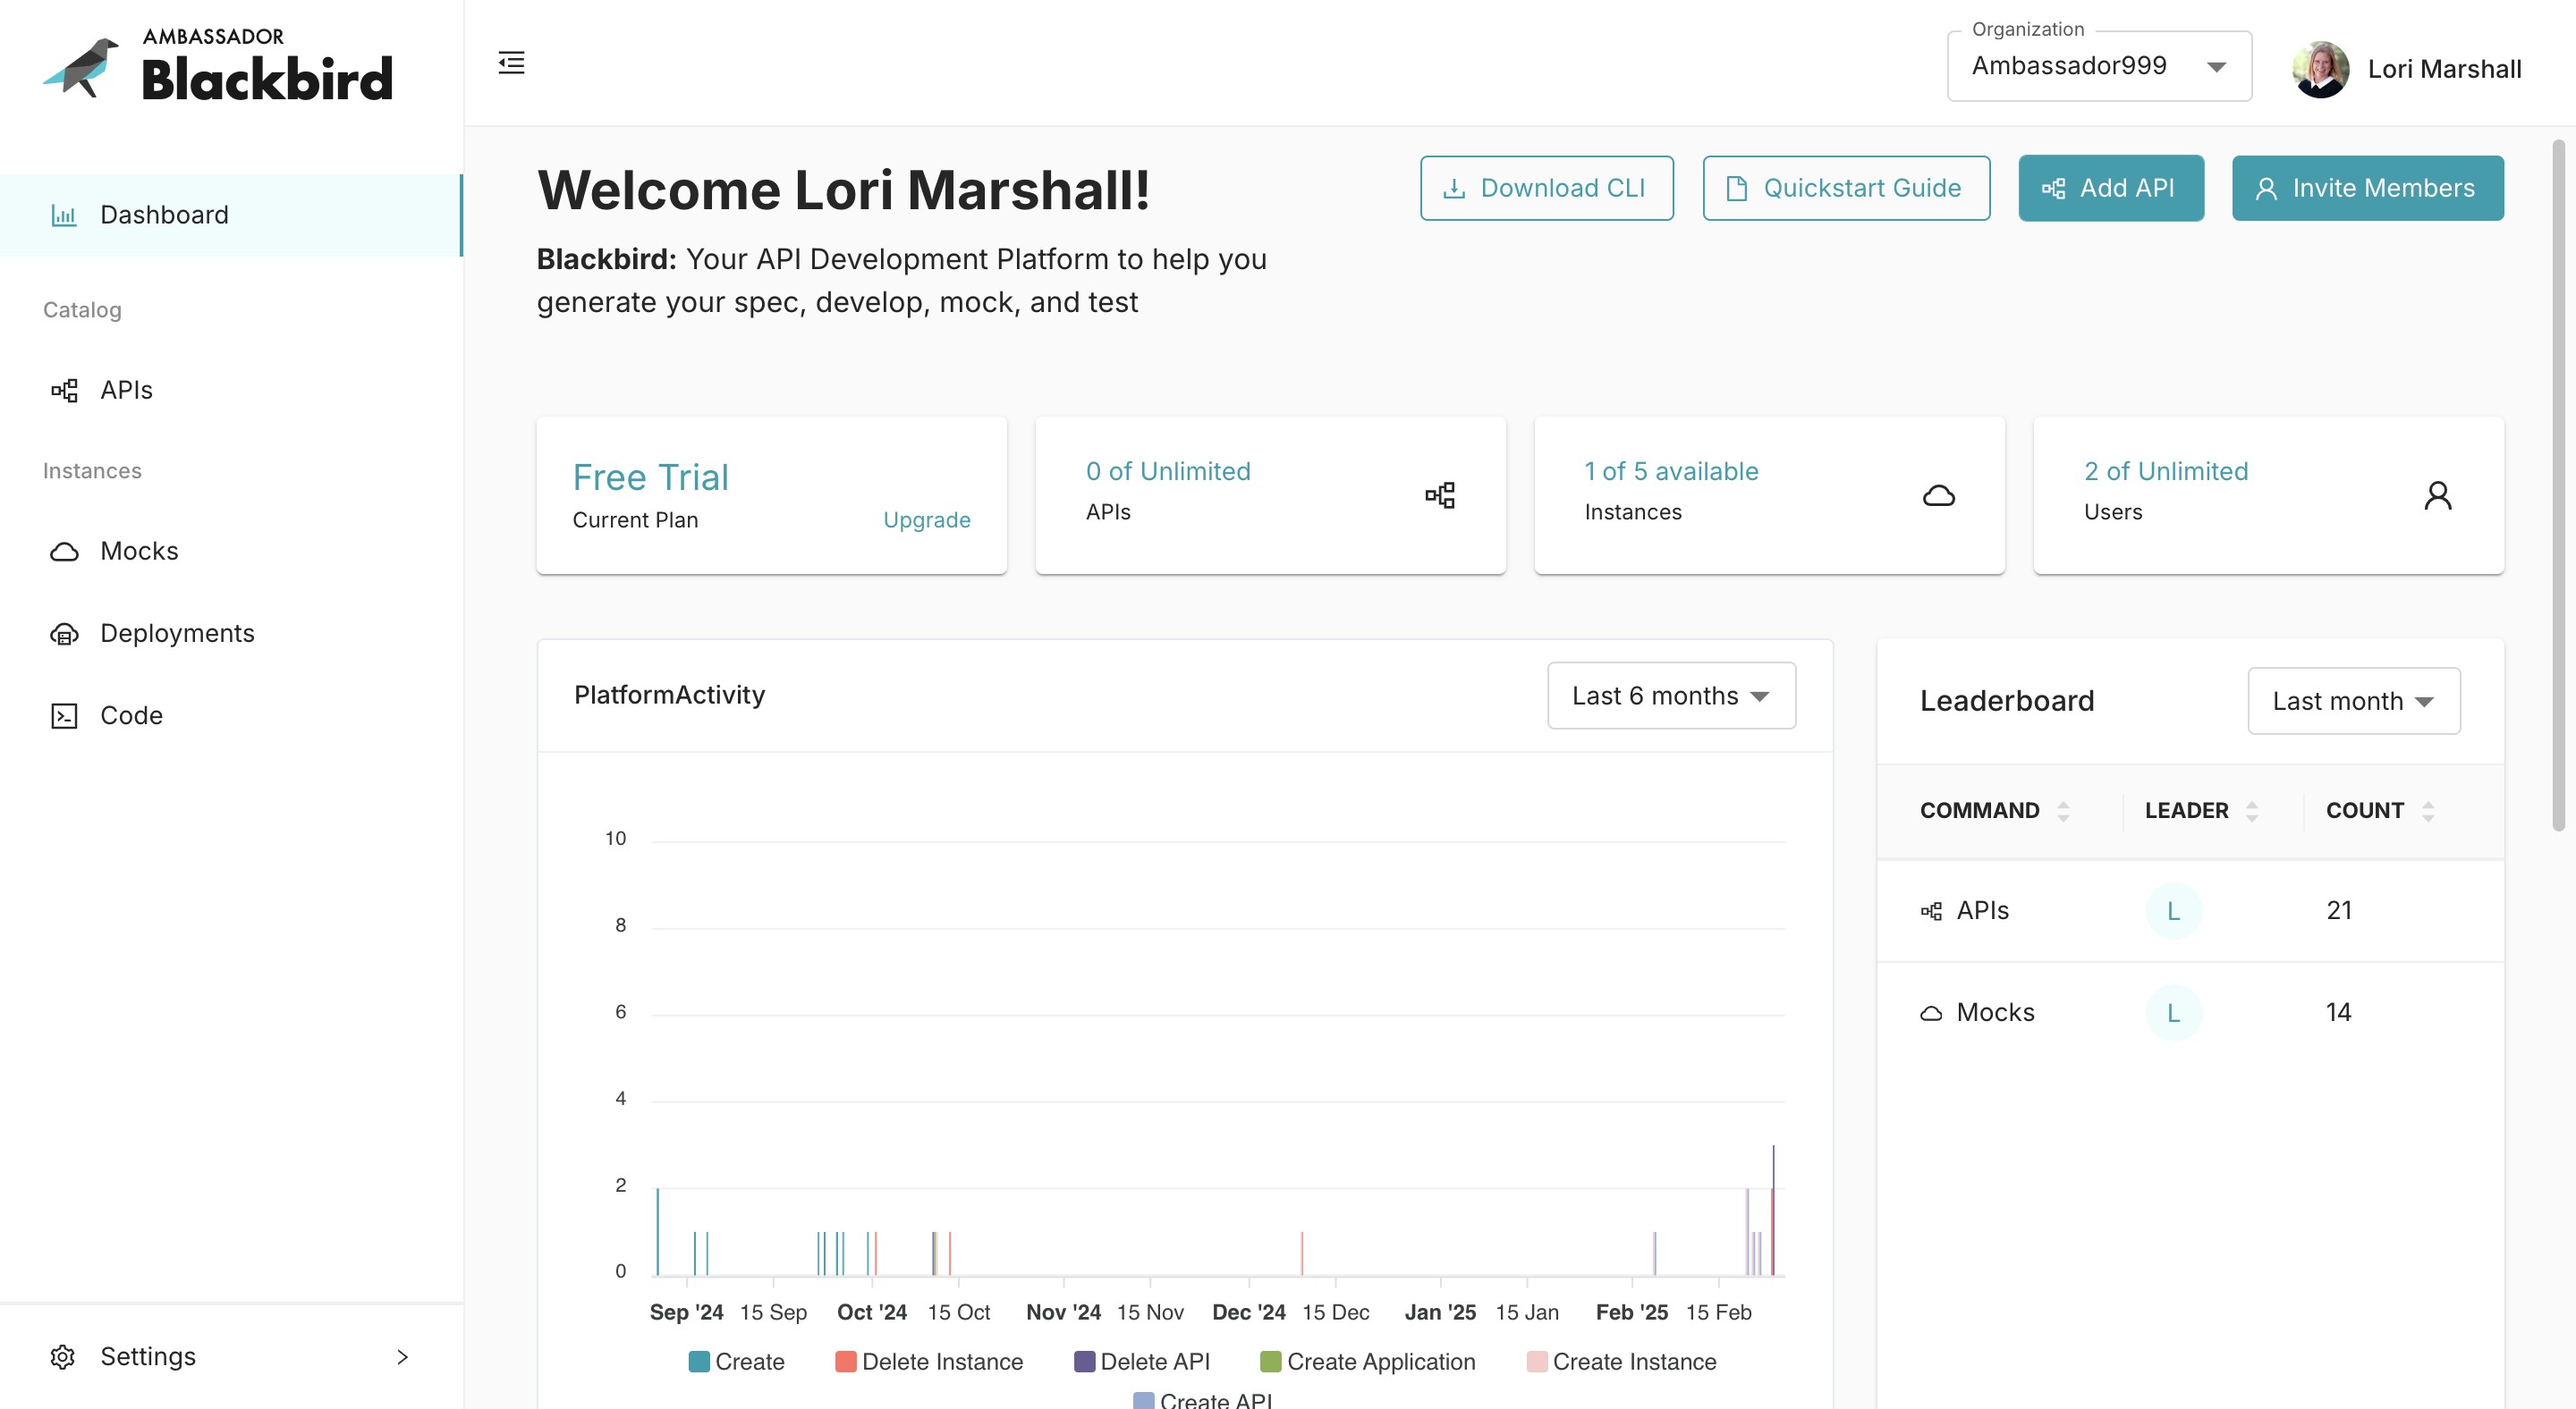Go to Deployments in the sidebar
The image size is (2576, 1409).
point(231,634)
